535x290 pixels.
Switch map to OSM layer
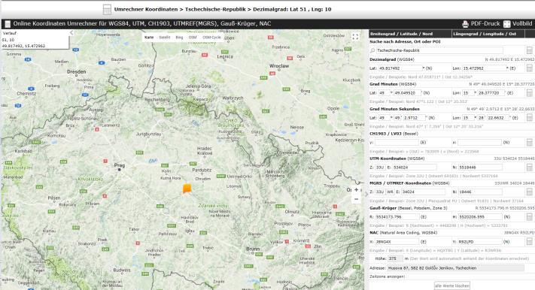point(193,38)
